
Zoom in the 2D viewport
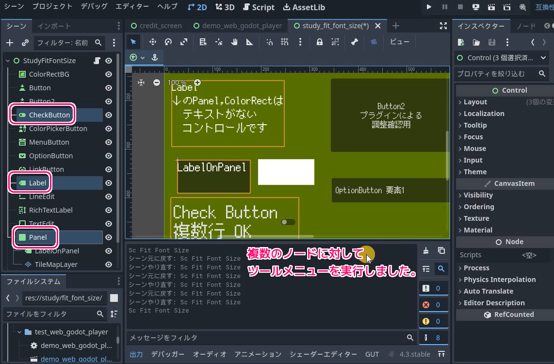197,83
